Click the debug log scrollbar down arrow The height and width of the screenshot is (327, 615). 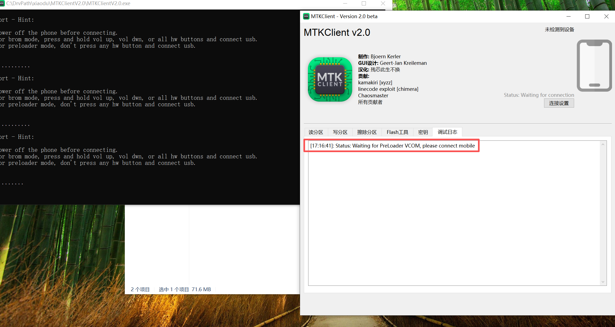(x=603, y=282)
